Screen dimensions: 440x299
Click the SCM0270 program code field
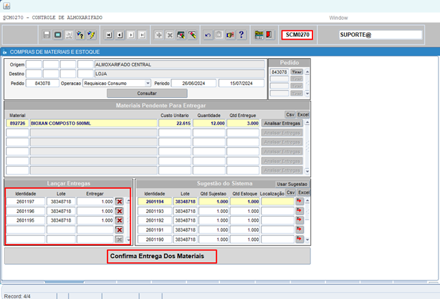pos(297,35)
